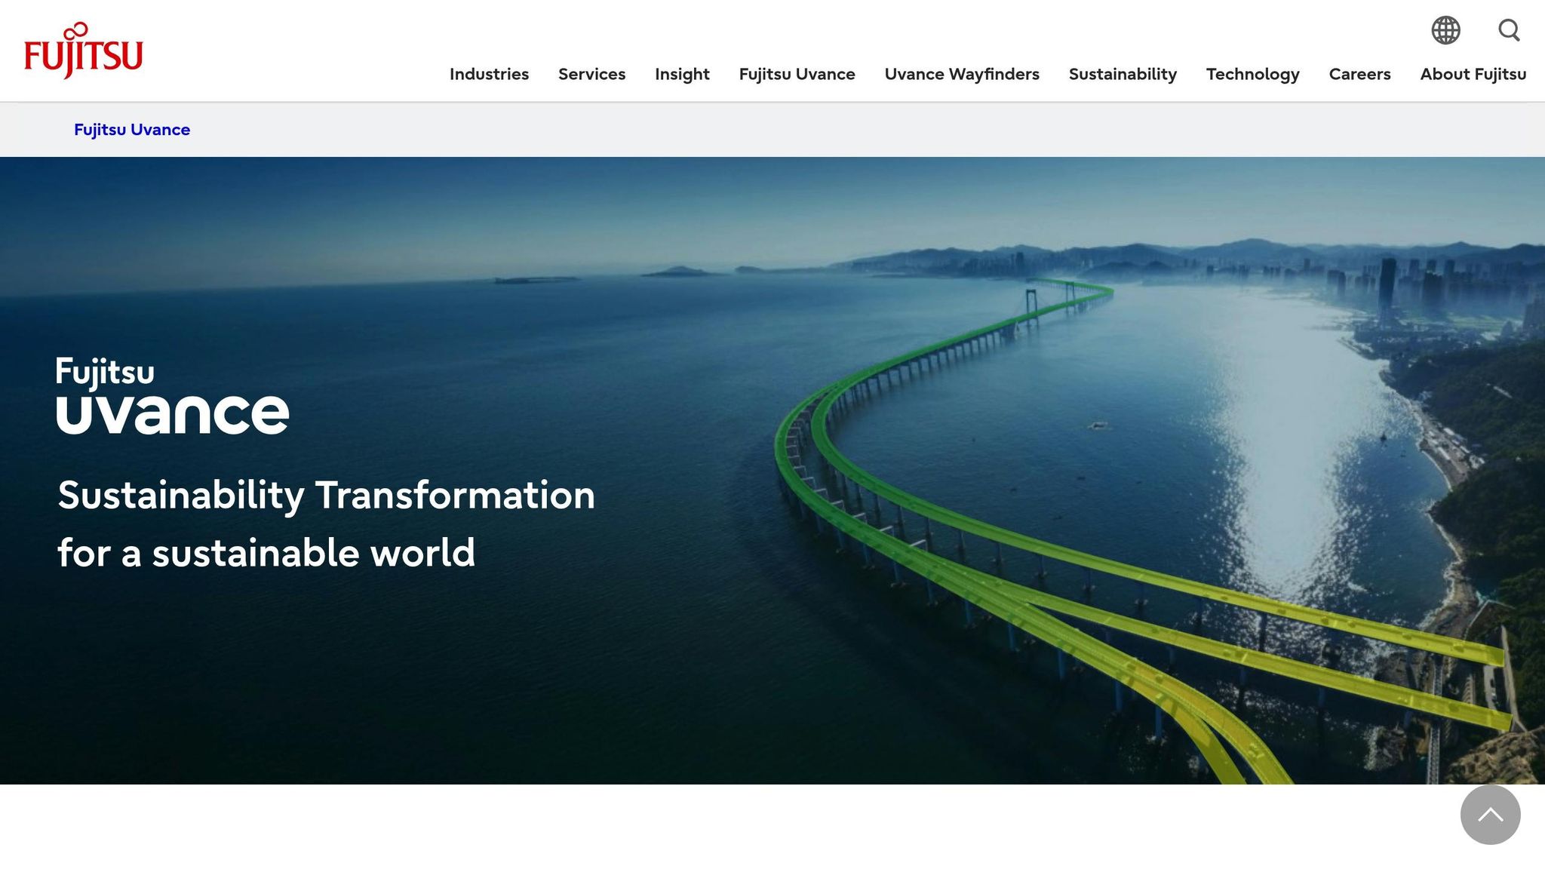
Task: Open the search magnifier icon
Action: (x=1509, y=30)
